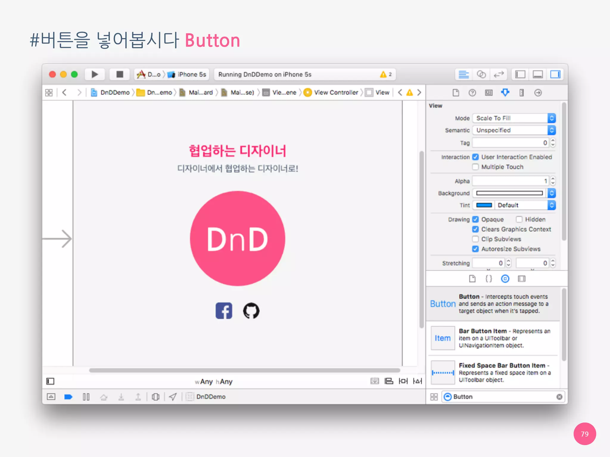Open the Object library
The image size is (610, 457).
click(x=505, y=279)
